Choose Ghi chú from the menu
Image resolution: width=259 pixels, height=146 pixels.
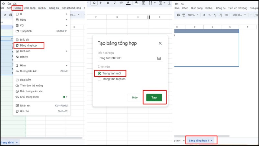pos(42,111)
